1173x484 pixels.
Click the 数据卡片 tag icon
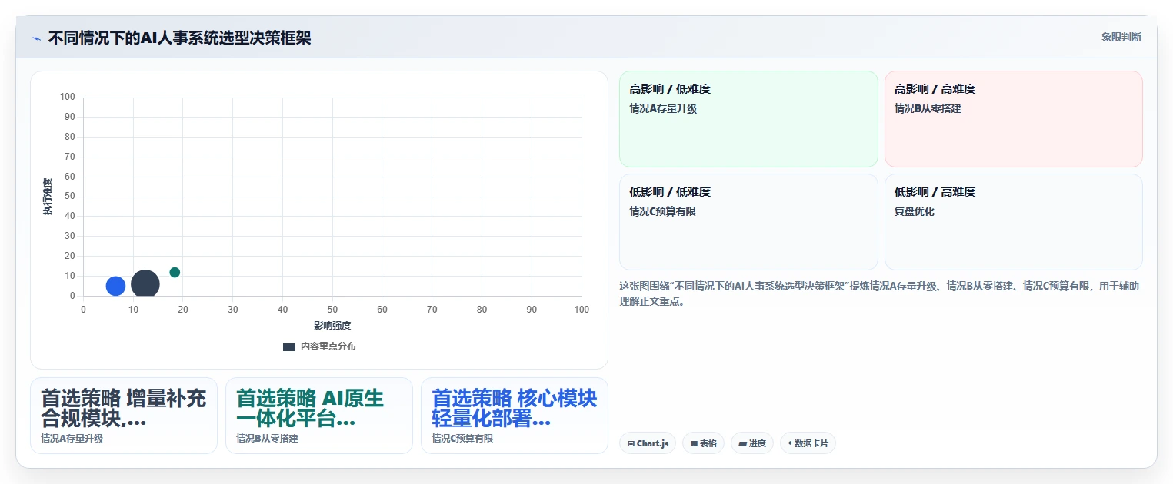coord(790,443)
